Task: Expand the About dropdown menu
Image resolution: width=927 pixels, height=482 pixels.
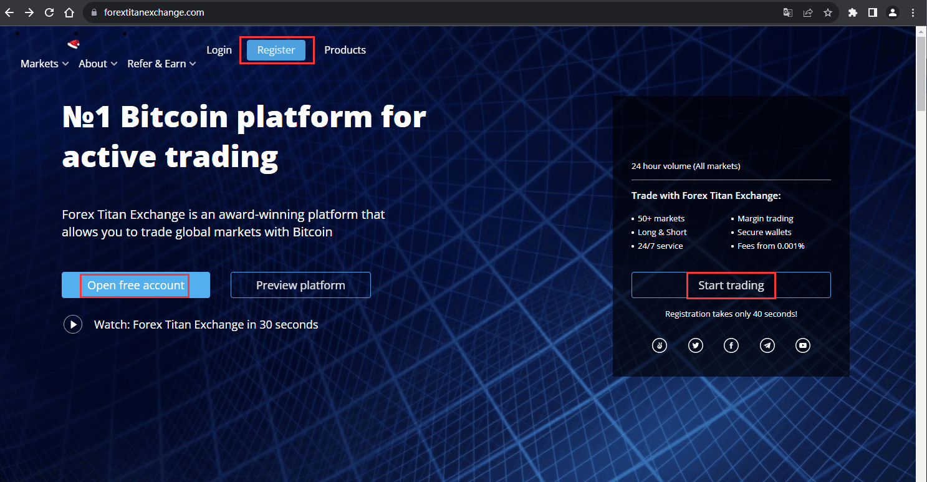Action: 98,64
